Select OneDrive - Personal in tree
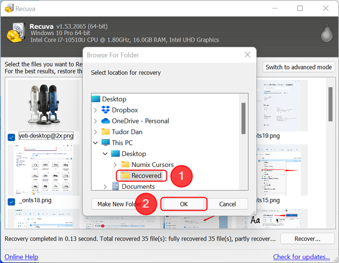Screen dimensions: 339x263 pyautogui.click(x=140, y=121)
